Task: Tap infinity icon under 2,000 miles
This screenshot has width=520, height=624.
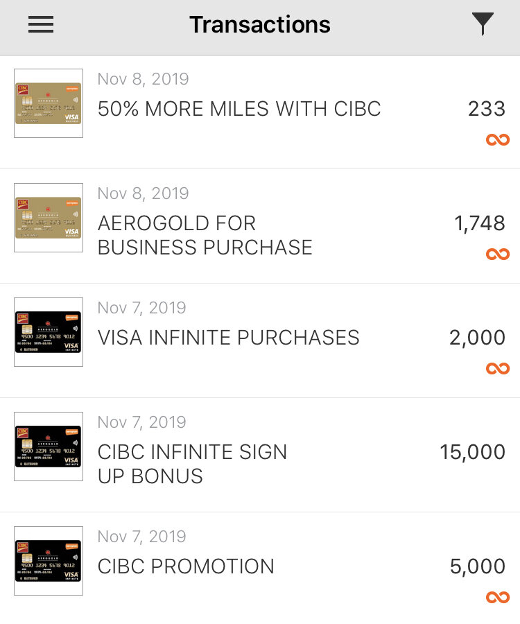Action: pyautogui.click(x=497, y=369)
